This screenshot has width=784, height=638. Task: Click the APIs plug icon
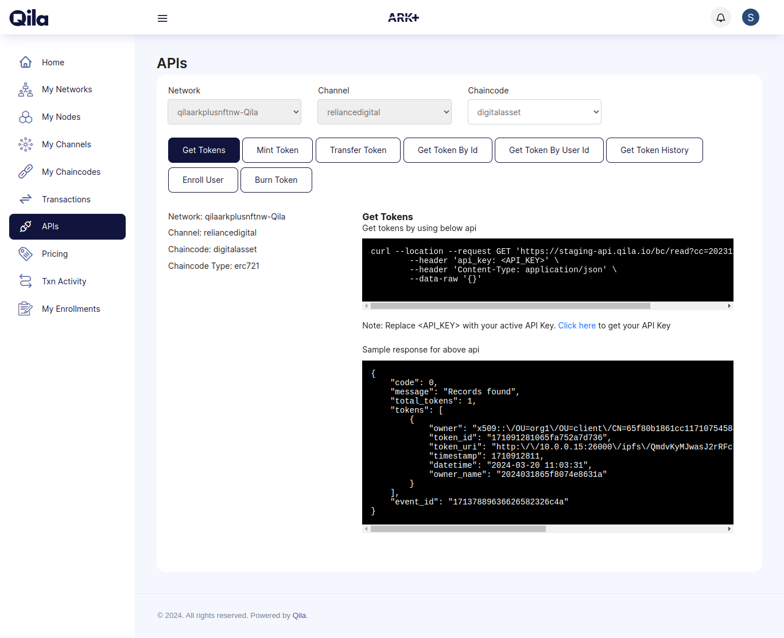click(x=26, y=226)
